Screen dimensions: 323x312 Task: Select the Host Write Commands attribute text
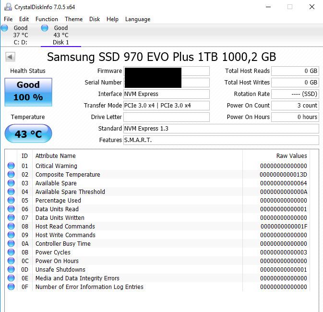[65, 235]
